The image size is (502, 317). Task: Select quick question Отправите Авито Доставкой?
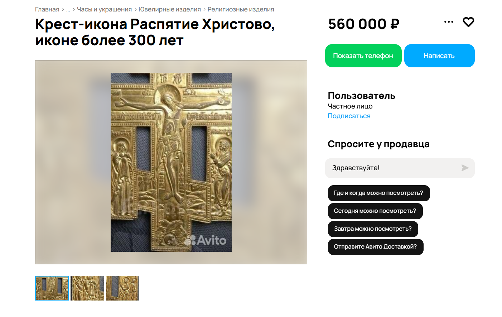point(376,247)
